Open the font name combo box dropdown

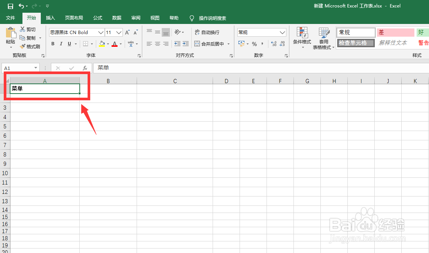pyautogui.click(x=101, y=33)
